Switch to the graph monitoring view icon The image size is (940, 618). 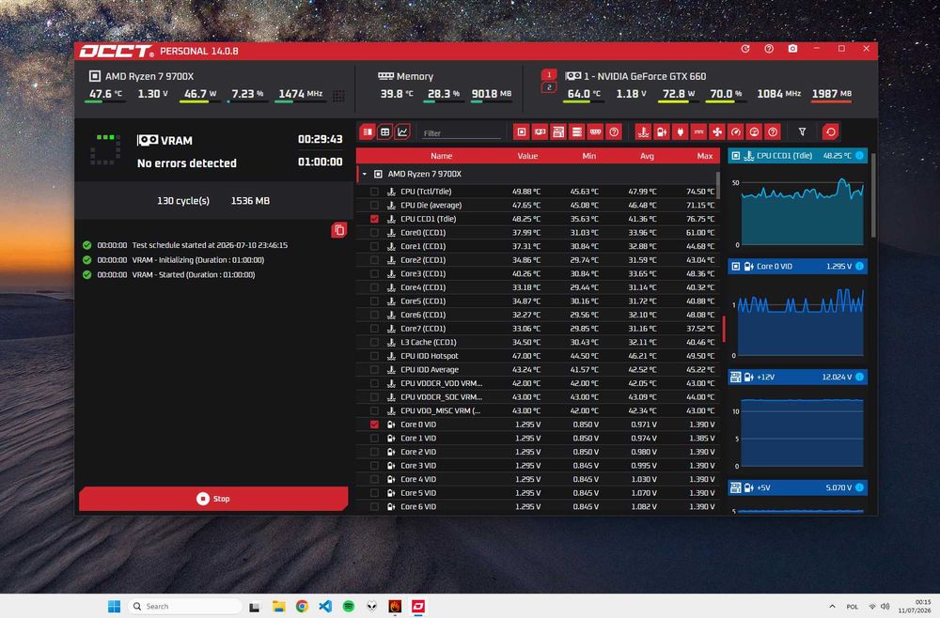tap(402, 131)
